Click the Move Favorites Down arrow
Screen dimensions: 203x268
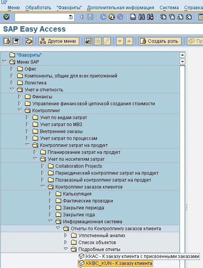(120, 41)
